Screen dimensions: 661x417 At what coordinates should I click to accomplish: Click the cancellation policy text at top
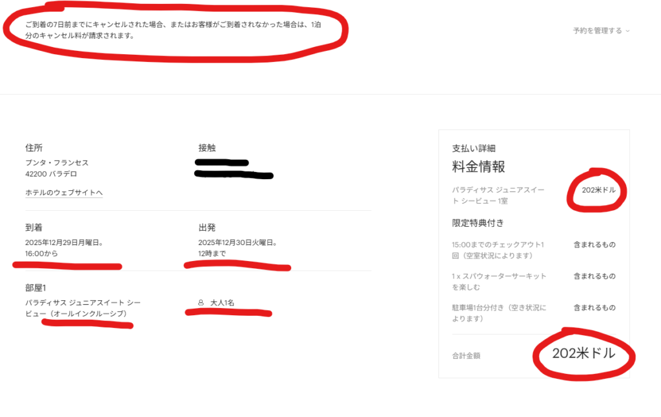[x=173, y=30]
